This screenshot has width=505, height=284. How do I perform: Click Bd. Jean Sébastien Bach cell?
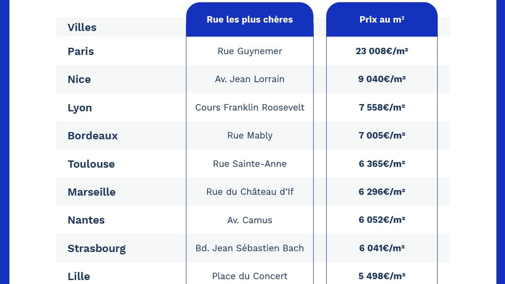coord(250,248)
